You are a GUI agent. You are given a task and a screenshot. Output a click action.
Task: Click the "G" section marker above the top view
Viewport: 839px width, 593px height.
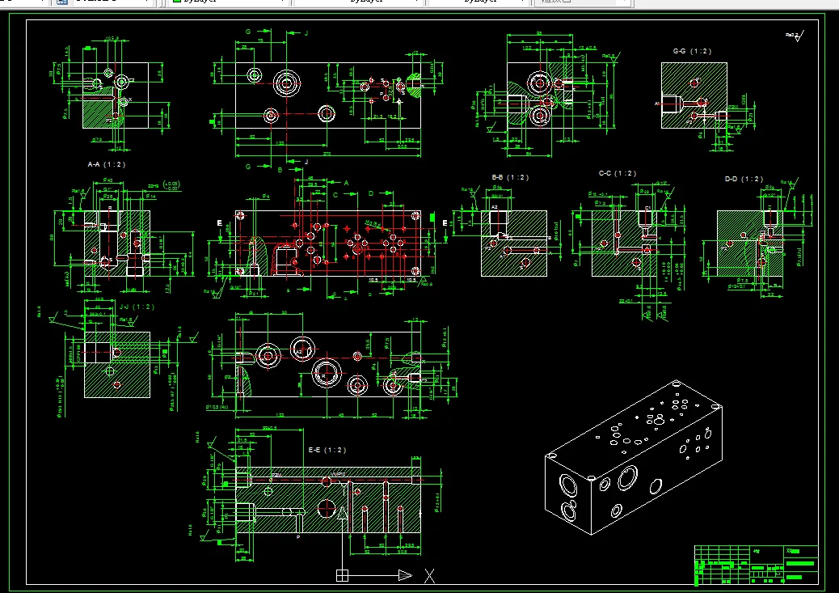tap(248, 32)
